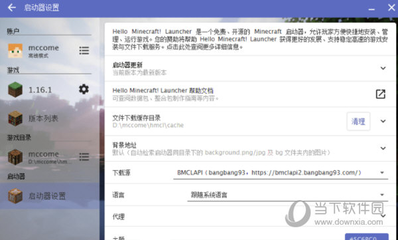The image size is (398, 240).
Task: Click the grass block icon for 1.16.1
Action: [15, 90]
